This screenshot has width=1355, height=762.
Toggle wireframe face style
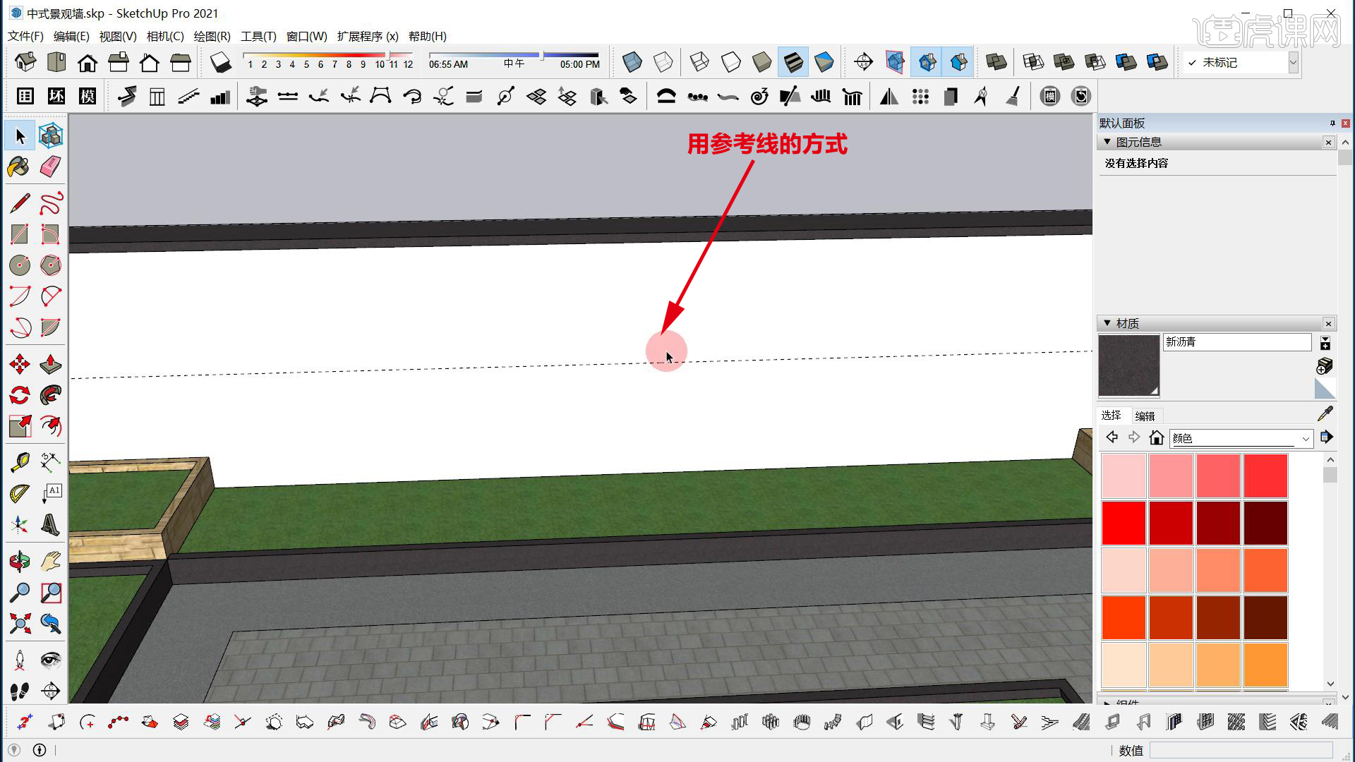point(699,62)
